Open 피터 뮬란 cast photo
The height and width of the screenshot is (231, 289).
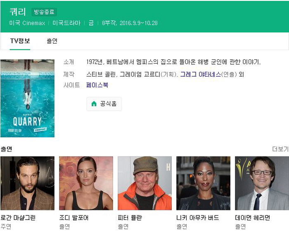[x=144, y=183]
